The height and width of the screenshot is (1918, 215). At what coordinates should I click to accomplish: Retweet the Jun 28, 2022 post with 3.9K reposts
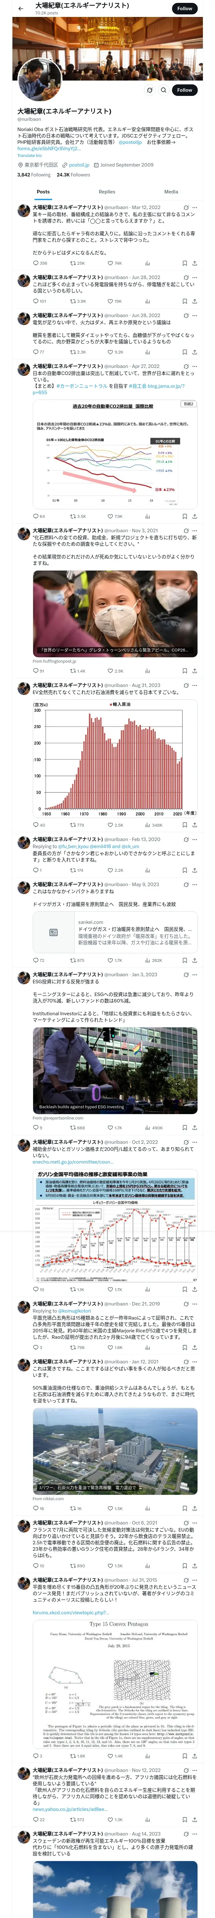pyautogui.click(x=78, y=301)
